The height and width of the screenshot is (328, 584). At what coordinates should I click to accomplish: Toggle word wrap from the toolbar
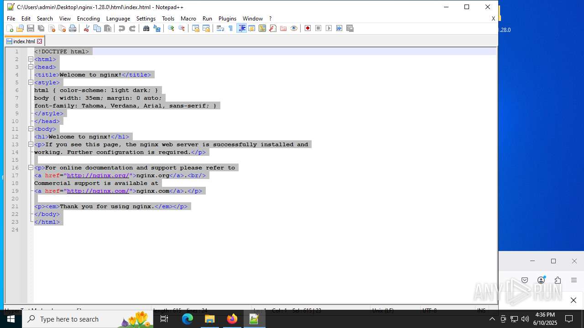click(220, 28)
